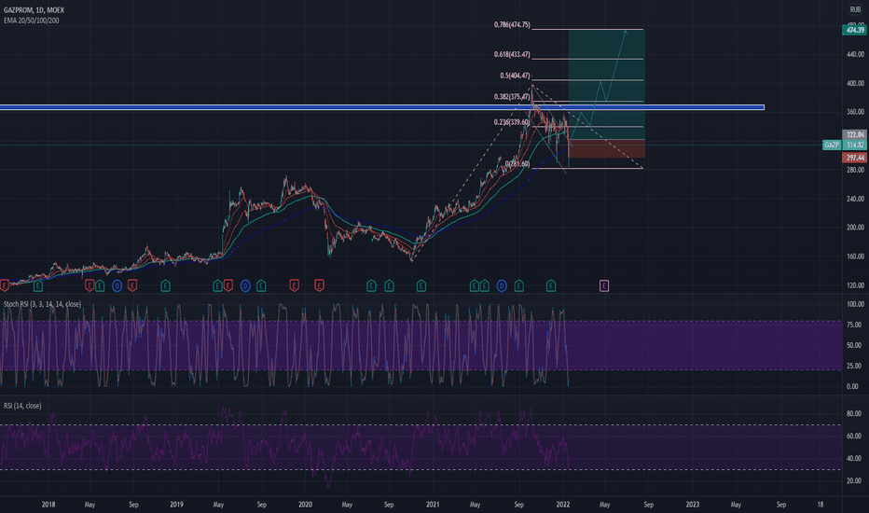Click the green E marker just before 2018
Screen dimensions: 869x513
37,285
